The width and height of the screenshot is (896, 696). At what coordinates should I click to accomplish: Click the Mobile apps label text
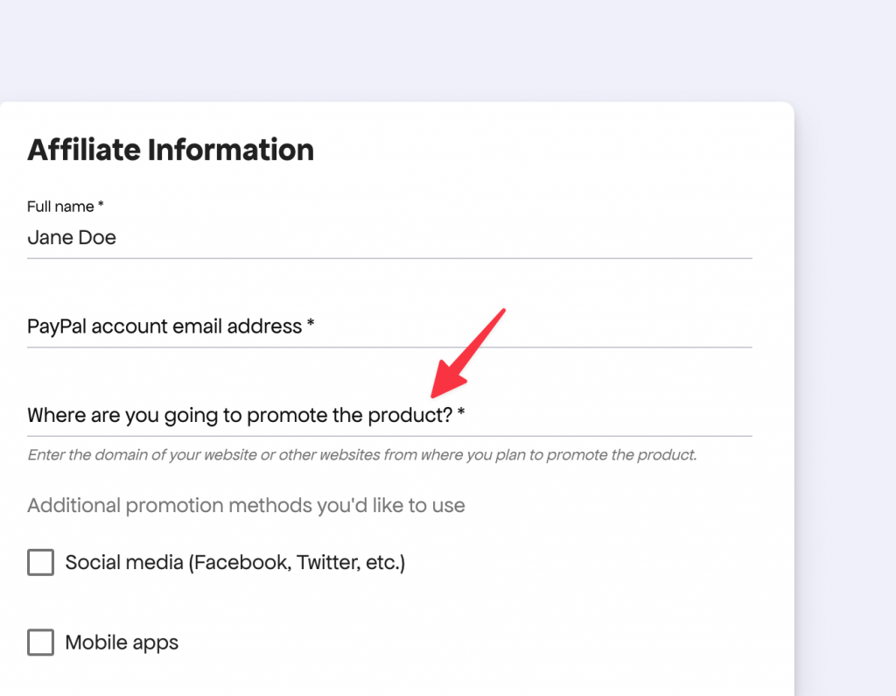pos(122,642)
